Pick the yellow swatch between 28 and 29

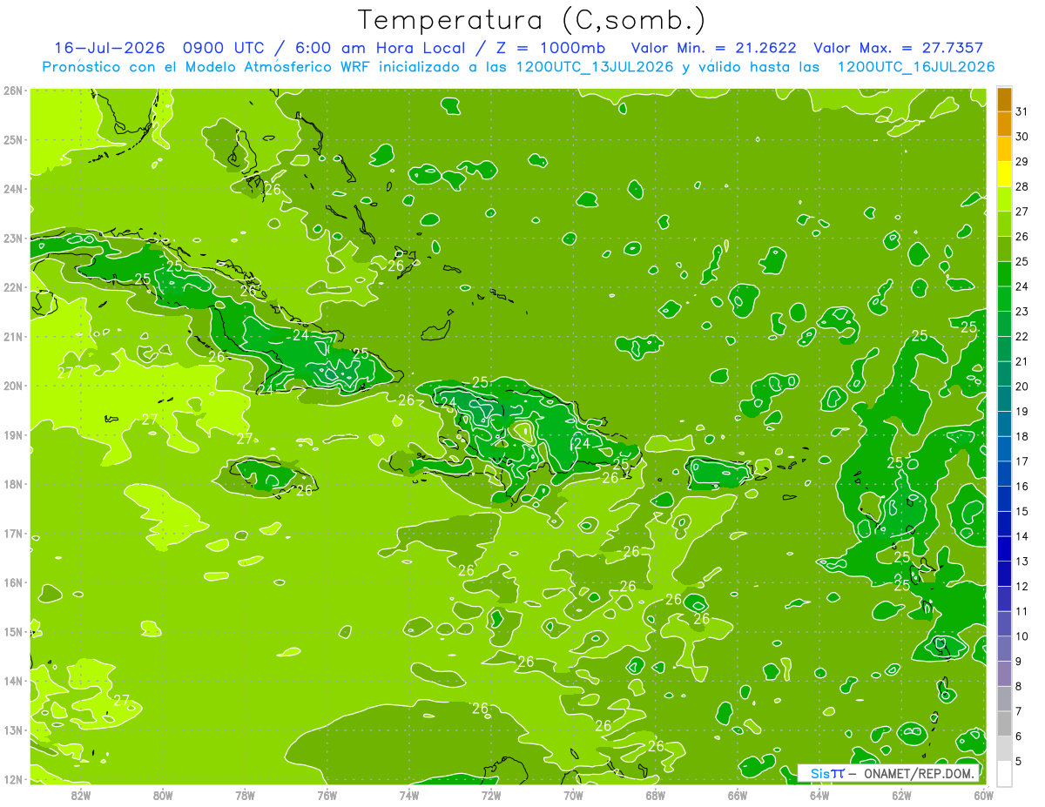(x=1004, y=174)
